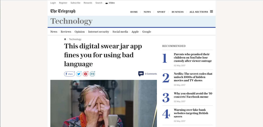Open the fake bank websites warning article
Screen dimensions: 263x127
[191, 113]
